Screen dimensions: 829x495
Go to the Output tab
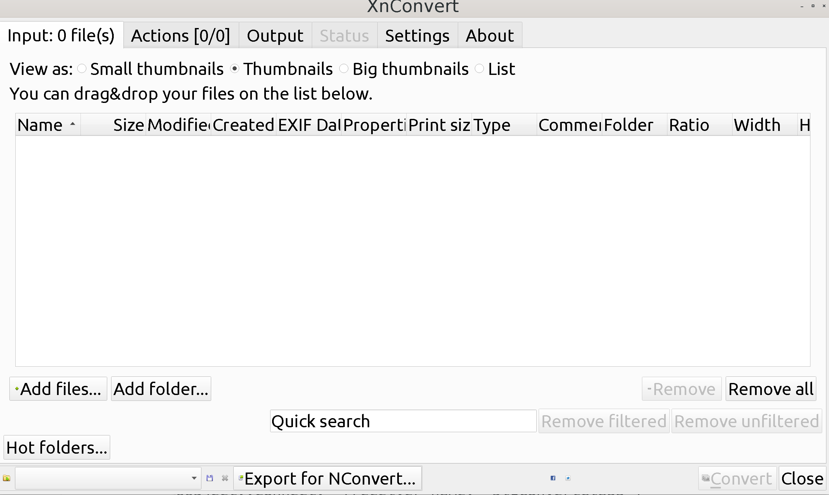[x=275, y=35]
